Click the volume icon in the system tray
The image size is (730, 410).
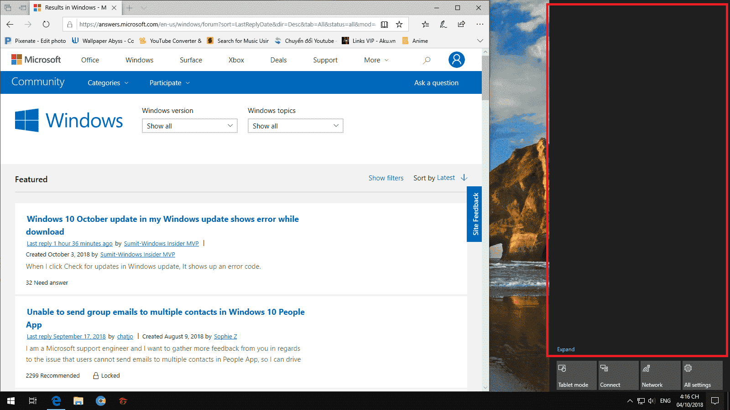[x=652, y=401]
